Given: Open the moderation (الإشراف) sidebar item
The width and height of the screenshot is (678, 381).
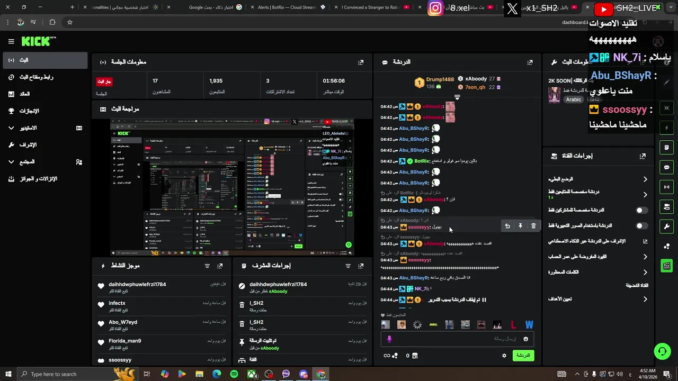Looking at the screenshot, I should click(x=45, y=145).
